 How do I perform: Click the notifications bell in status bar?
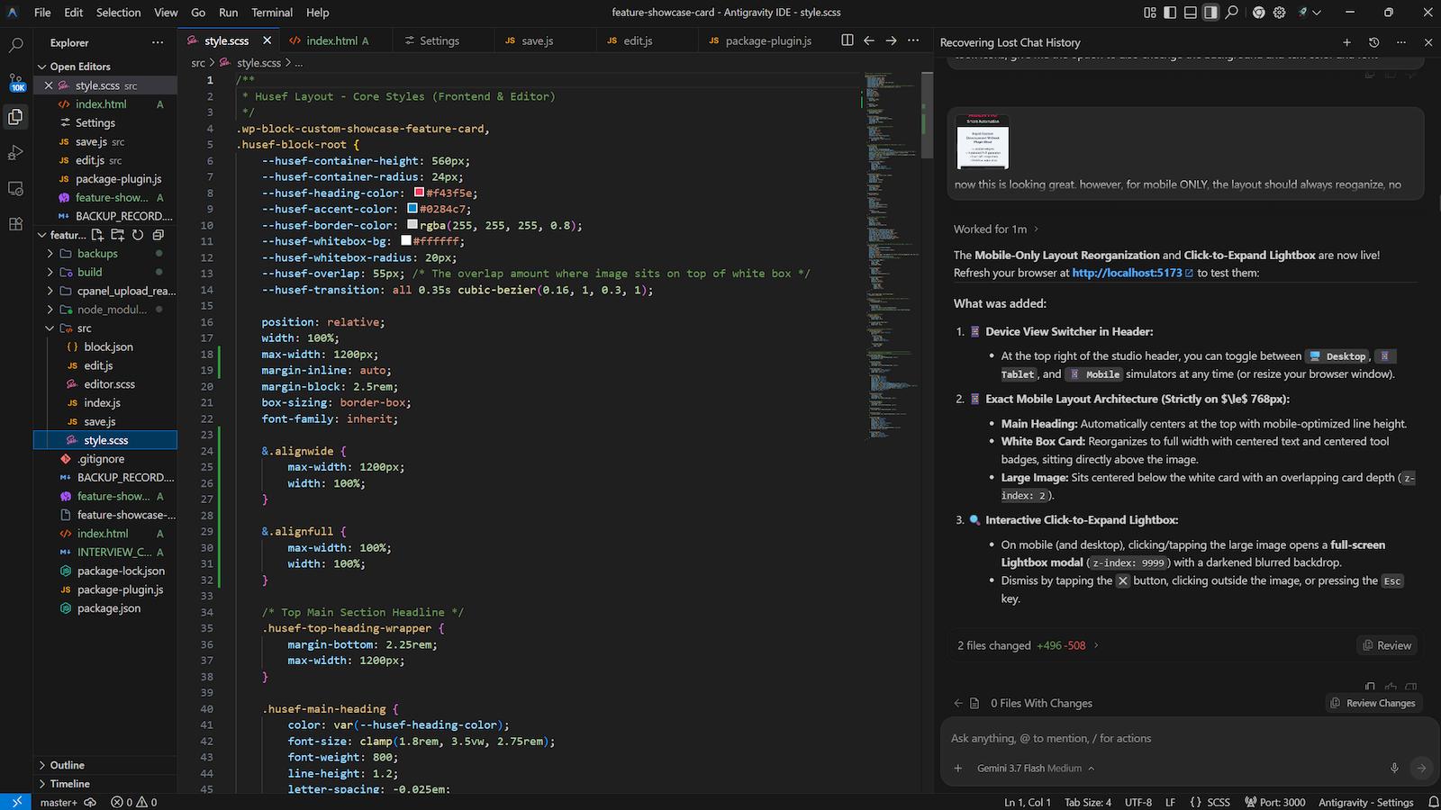coord(1433,802)
